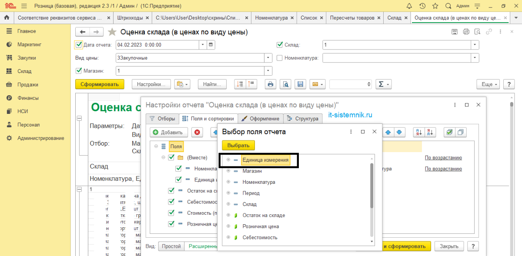522x256 pixels.
Task: Uncheck all items in settings dialog
Action: 461,132
